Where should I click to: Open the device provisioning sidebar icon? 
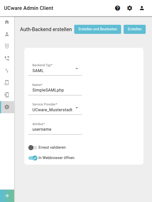pos(7,95)
